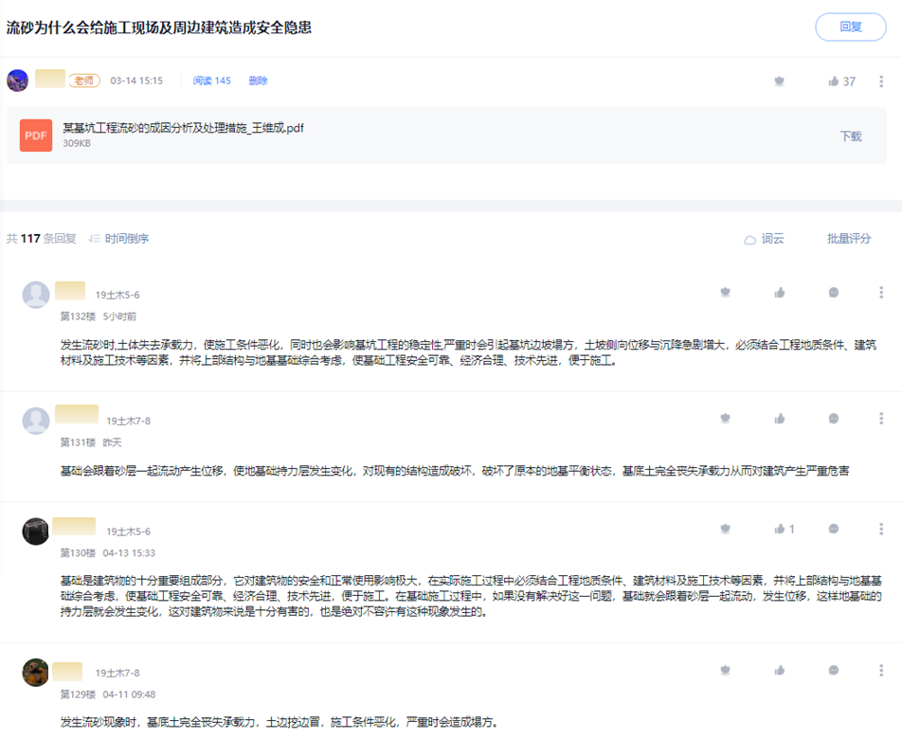Toggle like on floor 131 reply
Viewport: 902px width, 739px height.
coord(780,418)
